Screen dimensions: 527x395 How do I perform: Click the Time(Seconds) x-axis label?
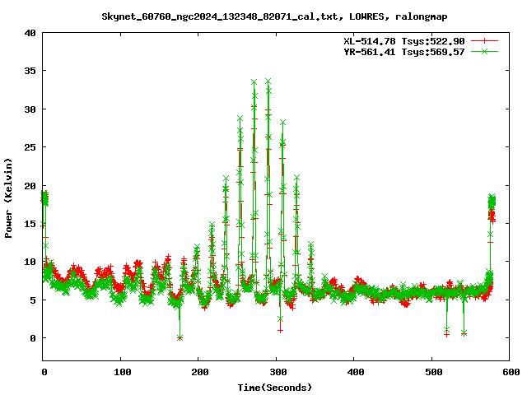coord(274,388)
